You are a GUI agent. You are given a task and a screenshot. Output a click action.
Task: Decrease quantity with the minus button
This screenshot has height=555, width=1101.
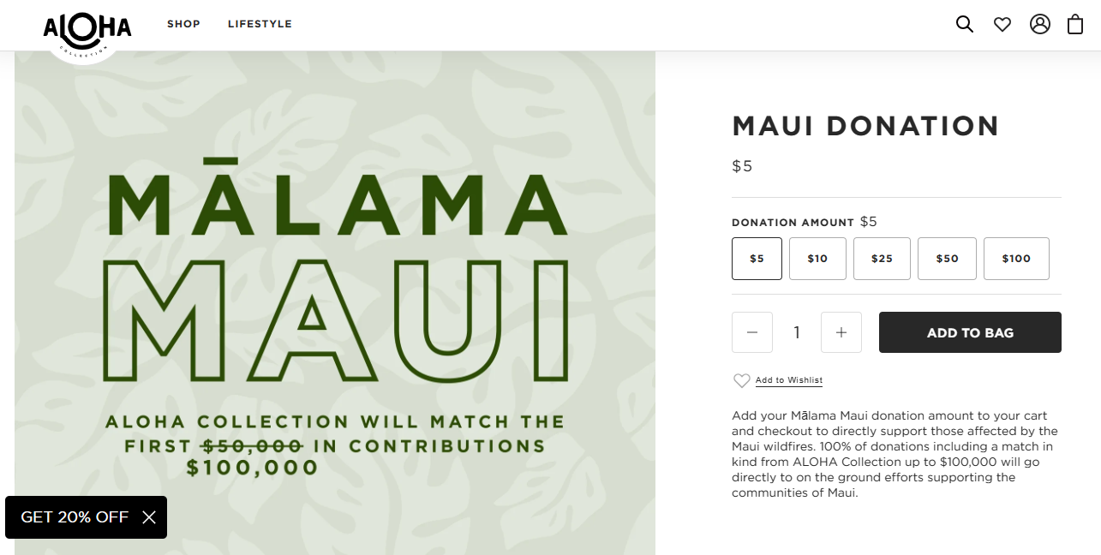pos(752,332)
